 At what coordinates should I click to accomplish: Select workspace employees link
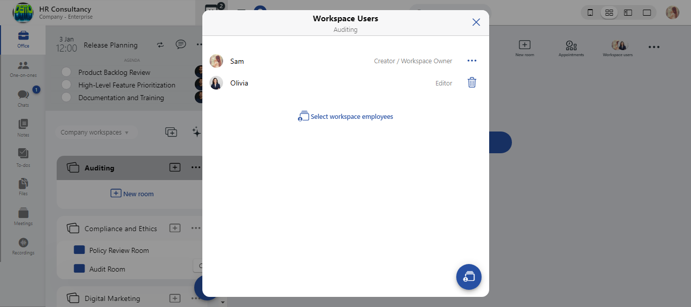345,117
